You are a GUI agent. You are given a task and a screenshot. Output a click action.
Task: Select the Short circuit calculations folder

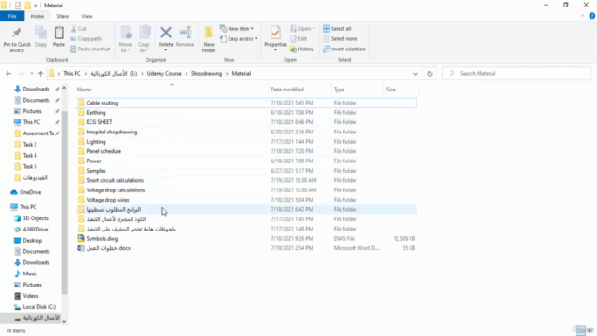tap(246, 180)
